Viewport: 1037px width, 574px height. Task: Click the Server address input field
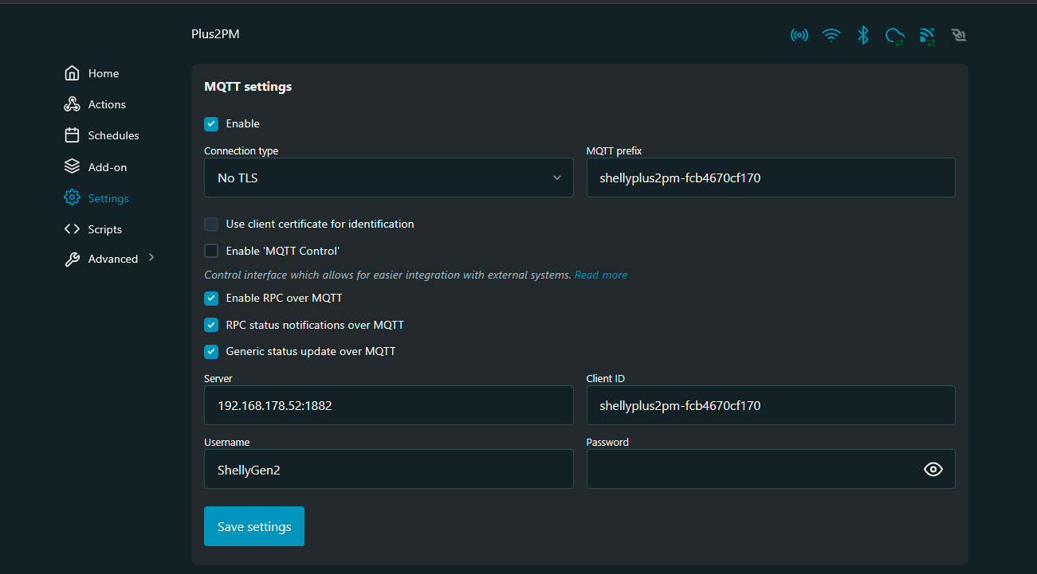pyautogui.click(x=388, y=405)
